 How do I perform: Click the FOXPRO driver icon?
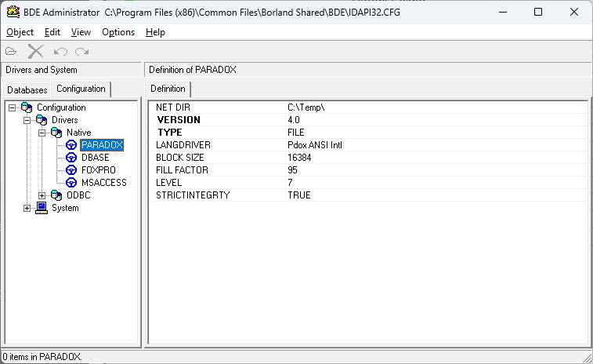click(x=71, y=170)
